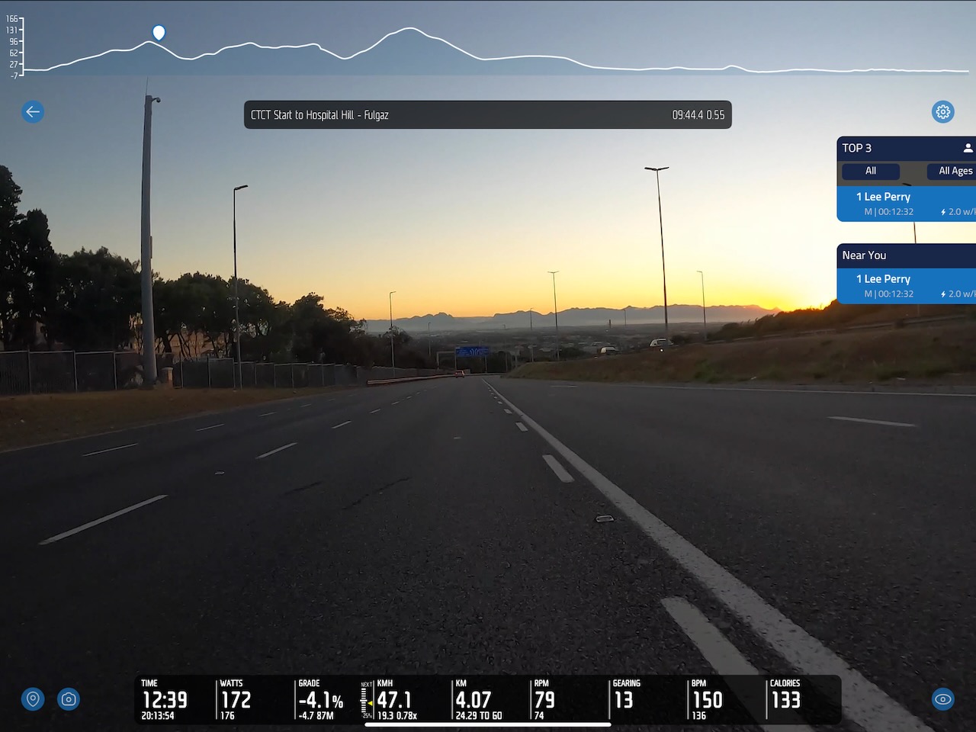The width and height of the screenshot is (976, 732).
Task: Go back using the arrow button
Action: click(x=32, y=112)
